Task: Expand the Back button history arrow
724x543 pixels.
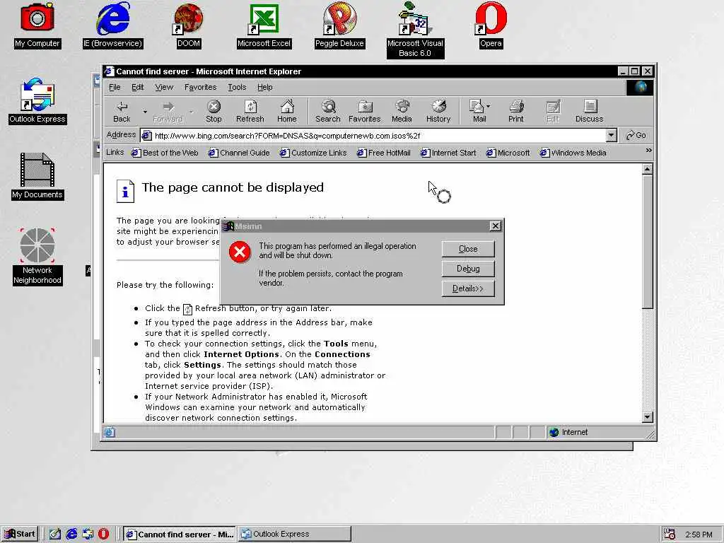Action: pos(144,112)
